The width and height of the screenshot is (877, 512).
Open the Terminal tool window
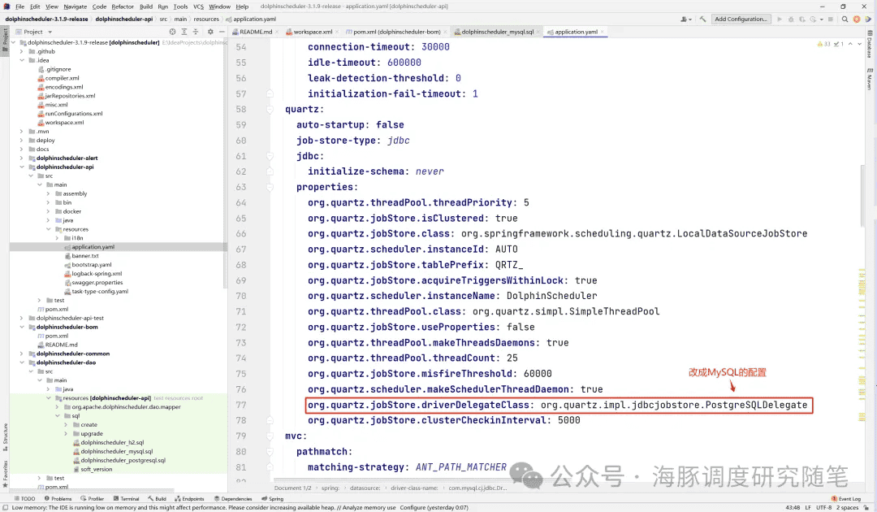[126, 499]
